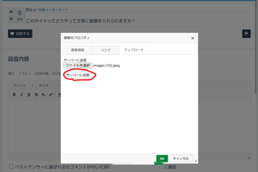258x172 pixels.
Task: Upvote the question with the up arrow
Action: tap(11, 11)
